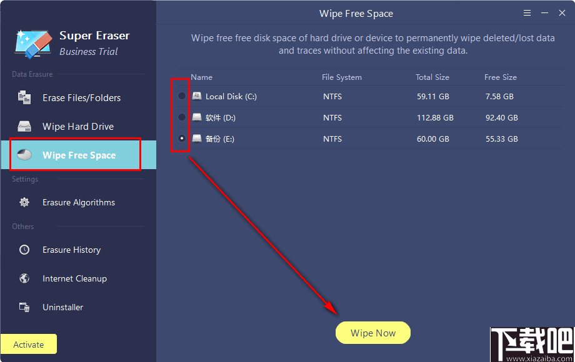Click the Local Disk (C:) drive icon
Viewport: 575px width, 362px height.
coord(197,96)
